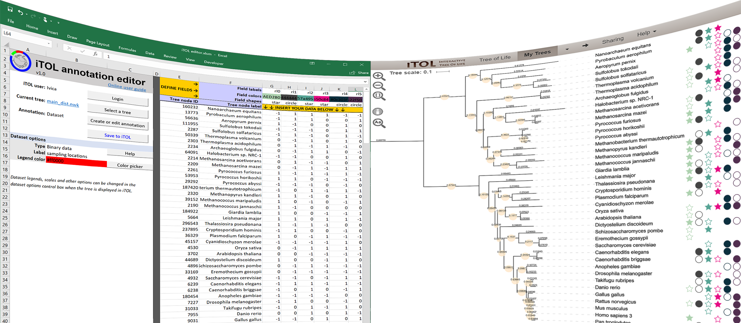Open the Formulas ribbon tab
The width and height of the screenshot is (741, 323).
coord(127,49)
